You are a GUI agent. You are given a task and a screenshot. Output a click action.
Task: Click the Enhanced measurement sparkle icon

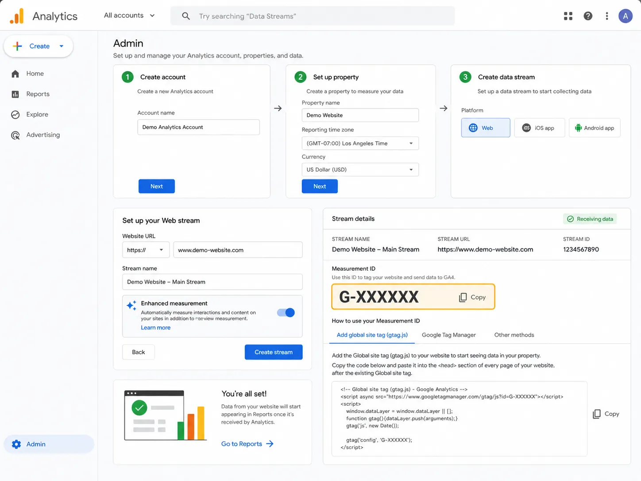point(131,306)
